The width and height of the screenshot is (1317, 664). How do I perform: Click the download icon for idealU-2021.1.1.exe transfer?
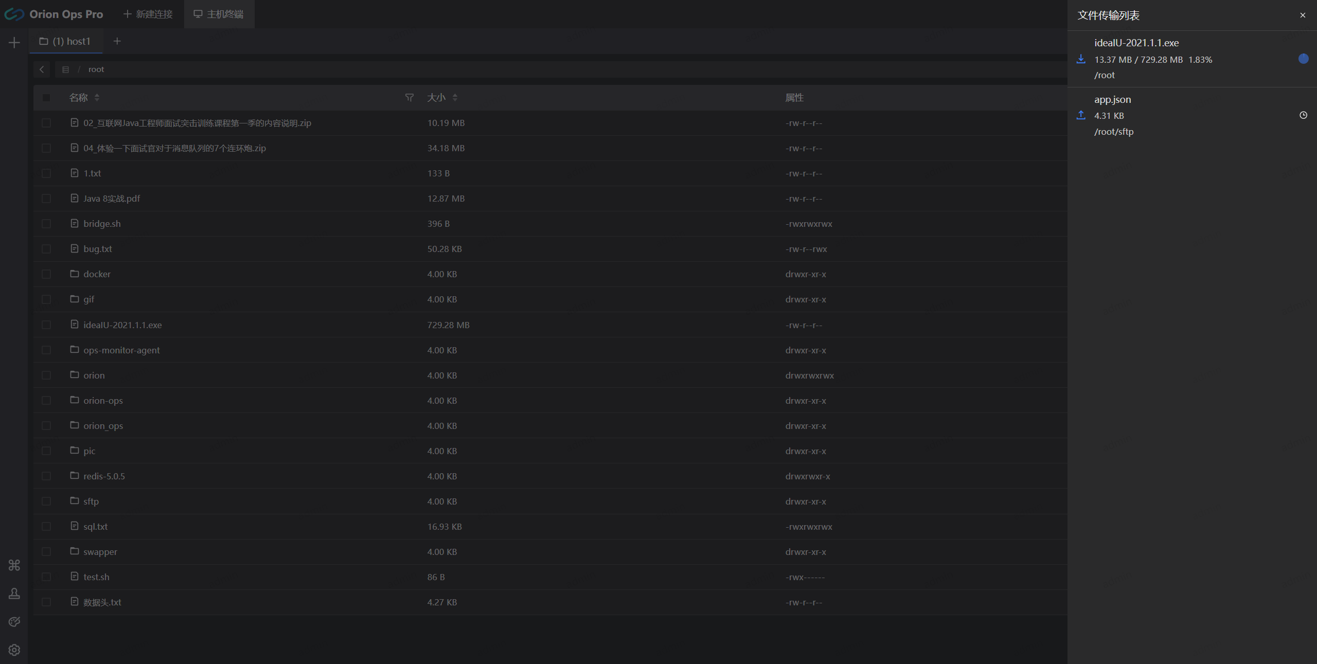click(1081, 59)
